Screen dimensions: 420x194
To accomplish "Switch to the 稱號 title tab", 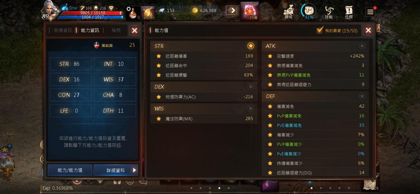I will 116,31.
